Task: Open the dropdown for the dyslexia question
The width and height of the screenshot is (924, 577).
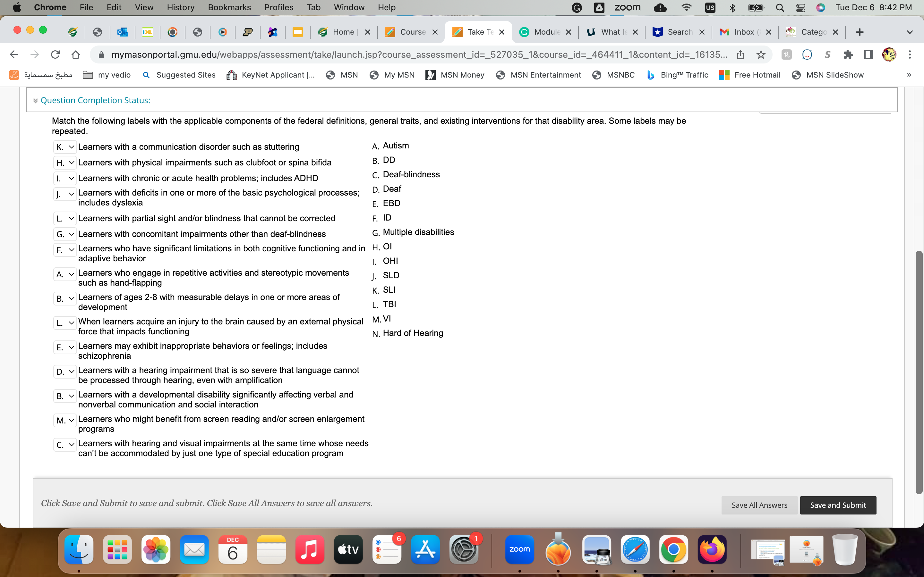Action: tap(65, 194)
